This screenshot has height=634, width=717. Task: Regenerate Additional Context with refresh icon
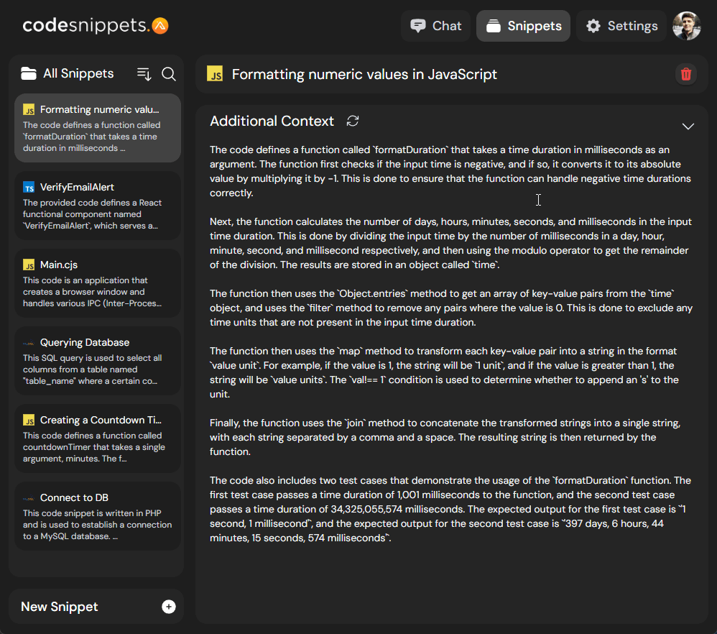pyautogui.click(x=353, y=121)
